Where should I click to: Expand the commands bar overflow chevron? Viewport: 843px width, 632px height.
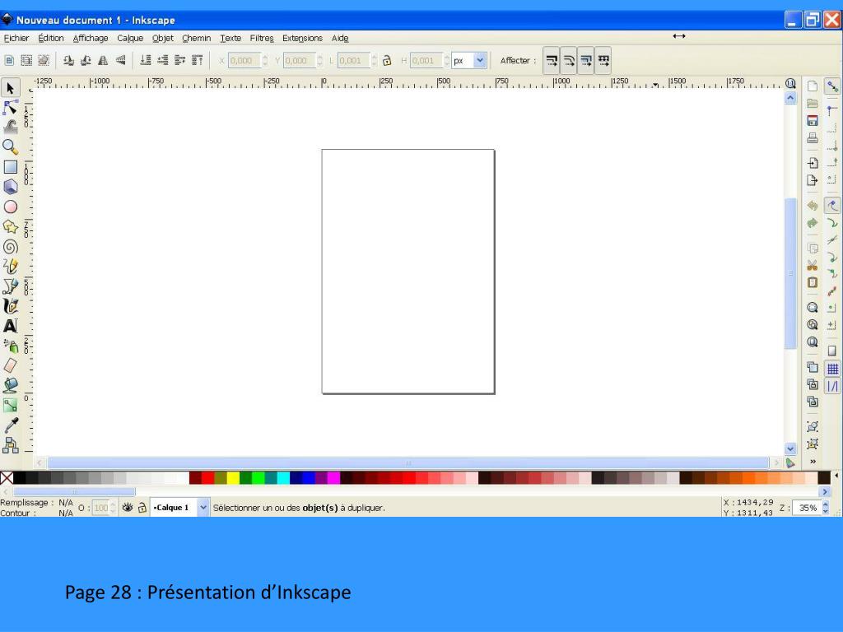813,462
